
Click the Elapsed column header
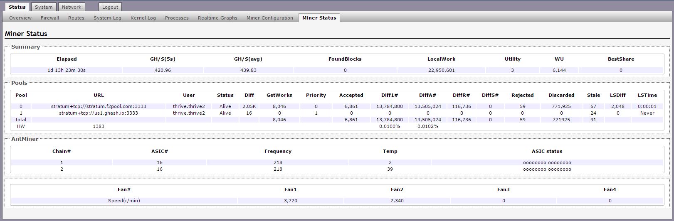tap(67, 59)
